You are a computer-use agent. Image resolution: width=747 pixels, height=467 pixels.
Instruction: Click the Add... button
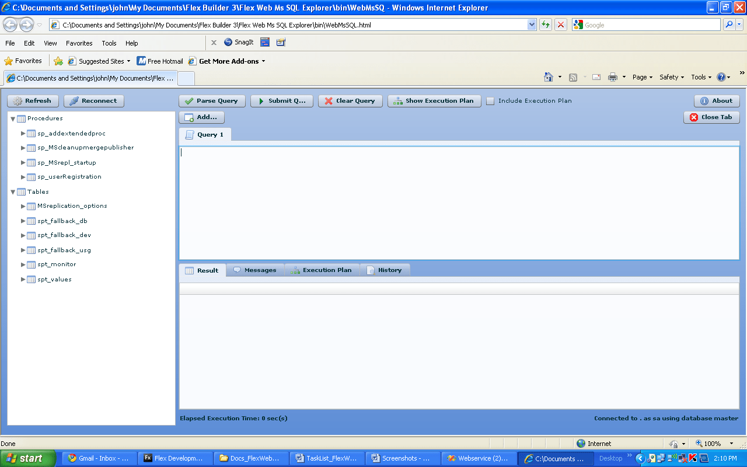coord(201,117)
